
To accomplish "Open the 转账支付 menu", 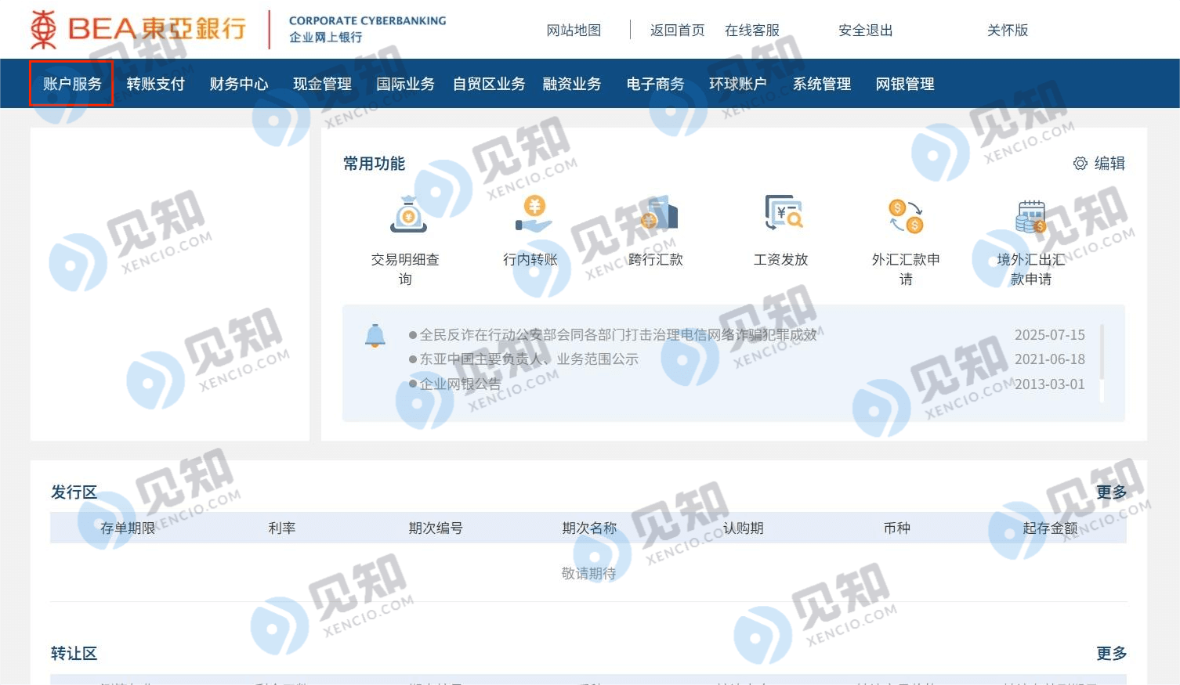I will [155, 84].
